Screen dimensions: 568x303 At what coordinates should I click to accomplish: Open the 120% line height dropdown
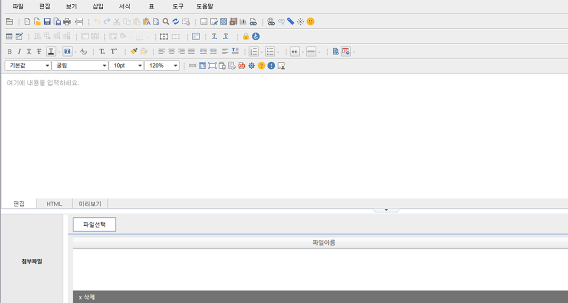(162, 66)
